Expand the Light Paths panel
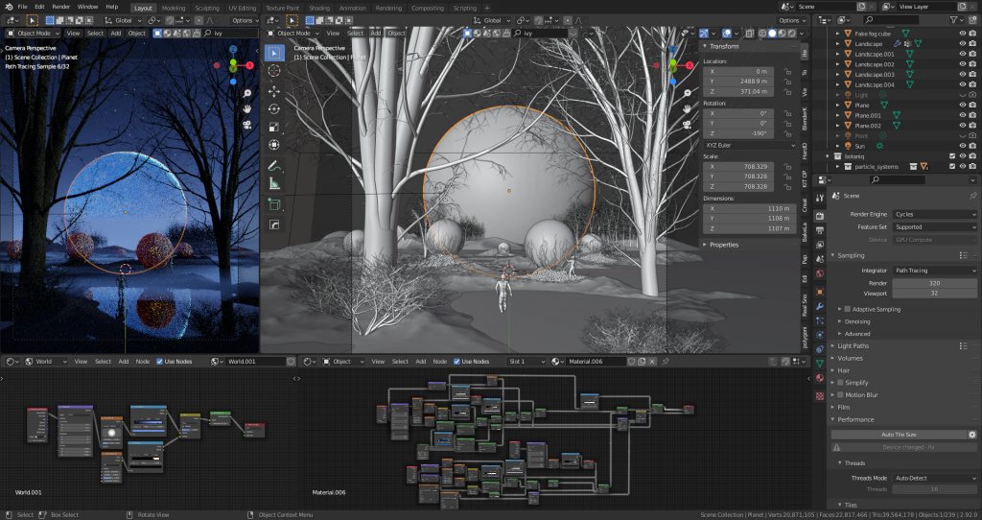982x520 pixels. coord(853,345)
